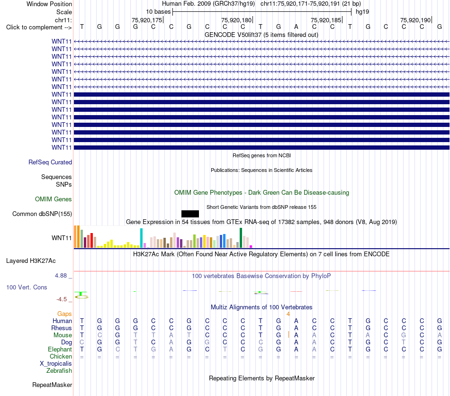Viewport: 450px width, 396px height.
Task: Click position marker 75,920,175 on the ruler
Action: click(147, 20)
